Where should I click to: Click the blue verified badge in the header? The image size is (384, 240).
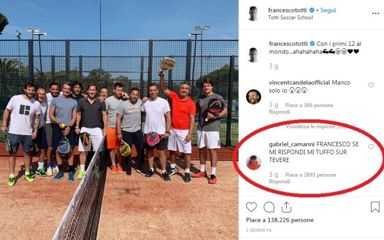pyautogui.click(x=312, y=10)
